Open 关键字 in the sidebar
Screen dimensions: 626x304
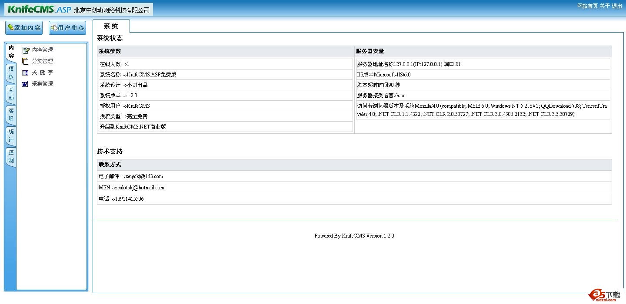(43, 73)
